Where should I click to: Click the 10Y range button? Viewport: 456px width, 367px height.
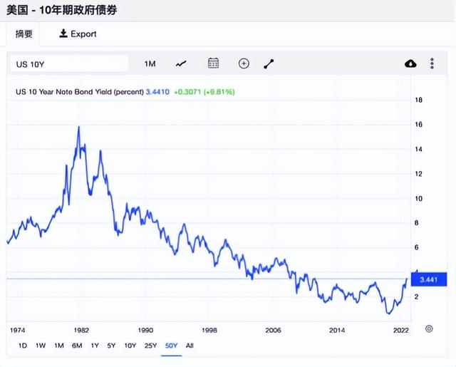click(130, 346)
